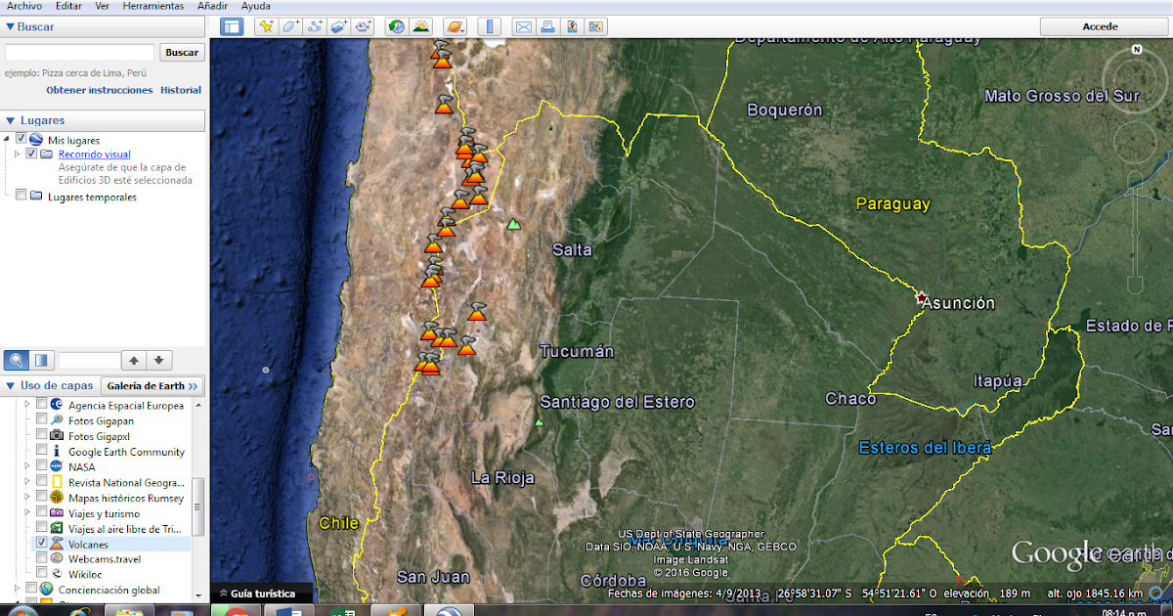Open Obtener instrucciones link

click(x=100, y=90)
